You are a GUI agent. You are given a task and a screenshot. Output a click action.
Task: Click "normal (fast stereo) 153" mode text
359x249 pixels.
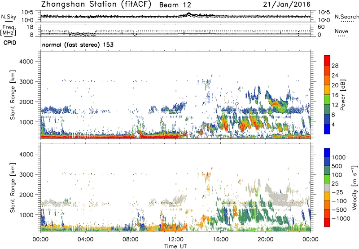[78, 44]
